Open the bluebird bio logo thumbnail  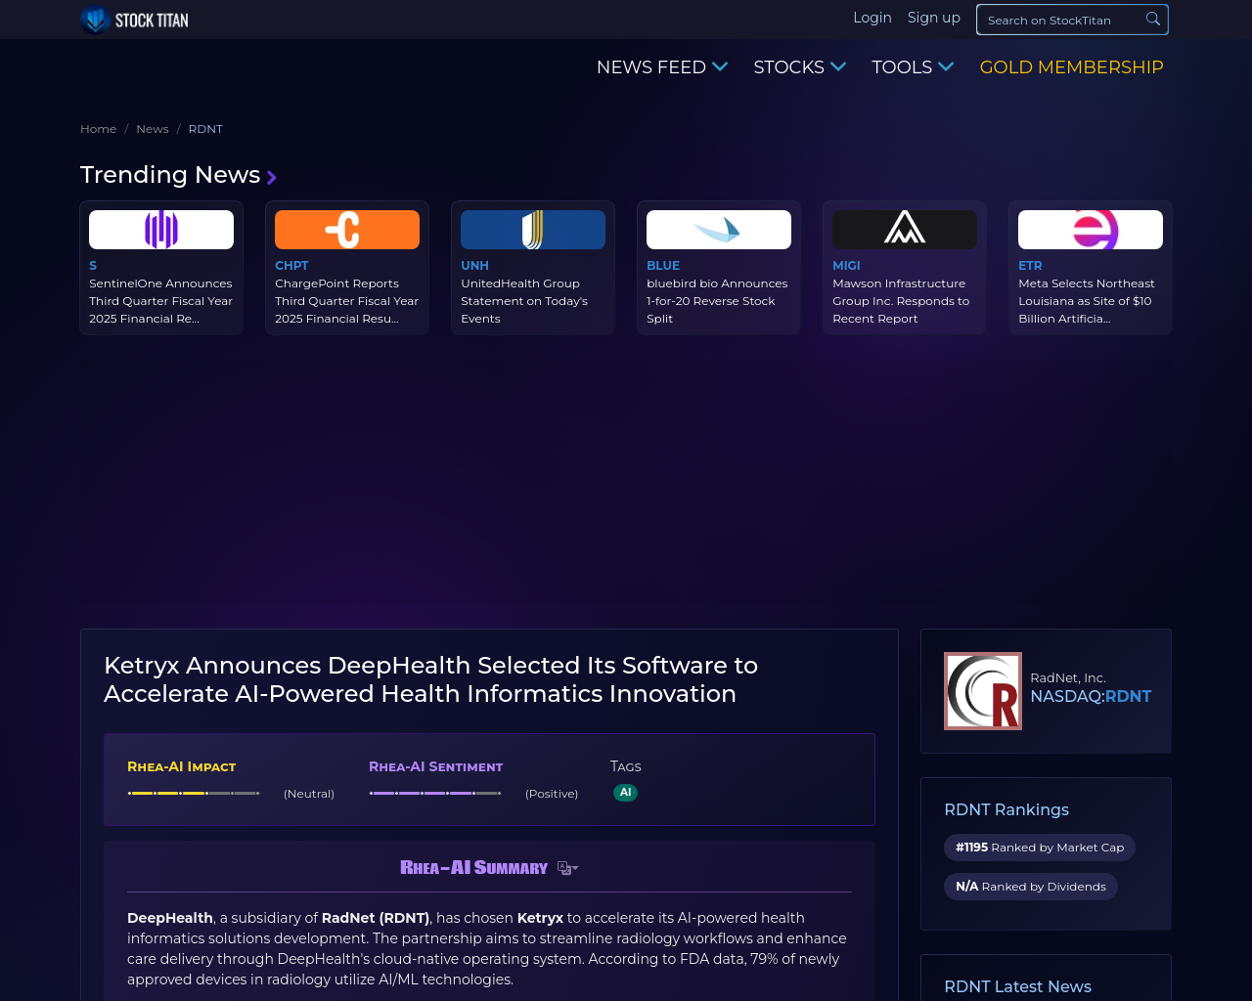click(719, 230)
